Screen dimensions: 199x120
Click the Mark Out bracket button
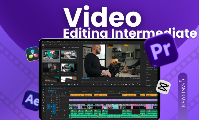click(100, 84)
